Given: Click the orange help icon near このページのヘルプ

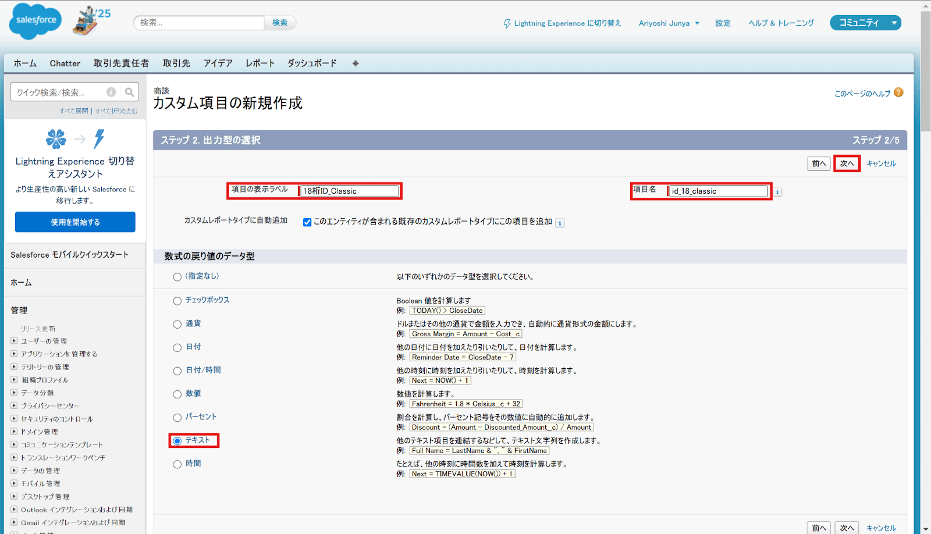Looking at the screenshot, I should (x=898, y=92).
